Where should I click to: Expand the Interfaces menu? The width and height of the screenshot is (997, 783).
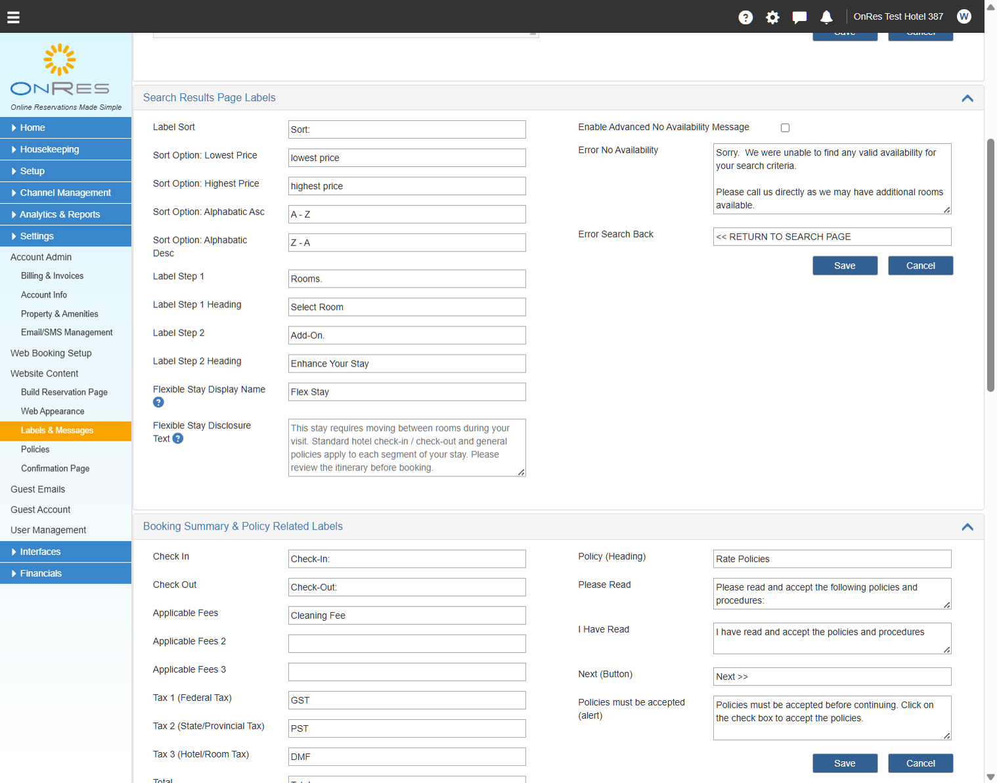[66, 552]
